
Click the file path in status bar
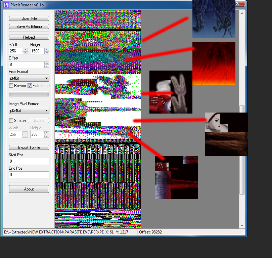click(x=54, y=232)
